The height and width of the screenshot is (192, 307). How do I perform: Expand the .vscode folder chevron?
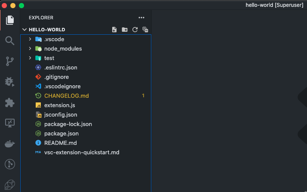point(30,39)
